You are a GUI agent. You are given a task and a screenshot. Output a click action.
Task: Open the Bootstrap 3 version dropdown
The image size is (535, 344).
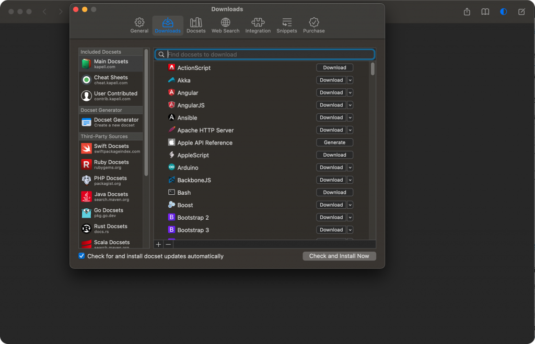(x=349, y=230)
